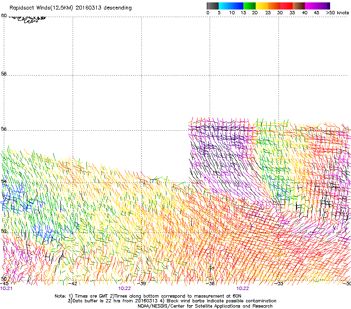The image size is (351, 309).
Task: Click the 'Data buffer is 22 hrs' note line
Action: pyautogui.click(x=172, y=301)
